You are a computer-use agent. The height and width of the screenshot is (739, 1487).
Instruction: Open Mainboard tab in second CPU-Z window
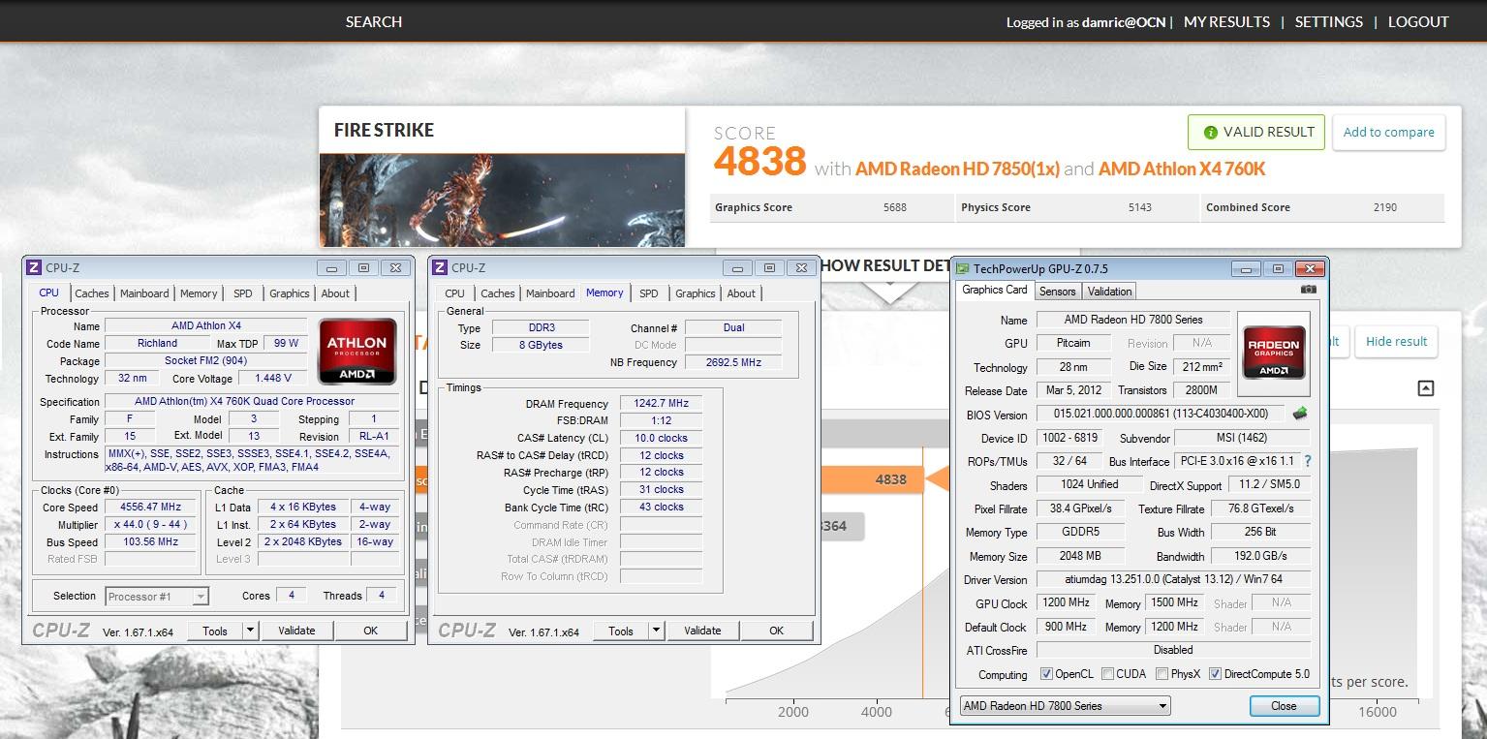tap(550, 293)
